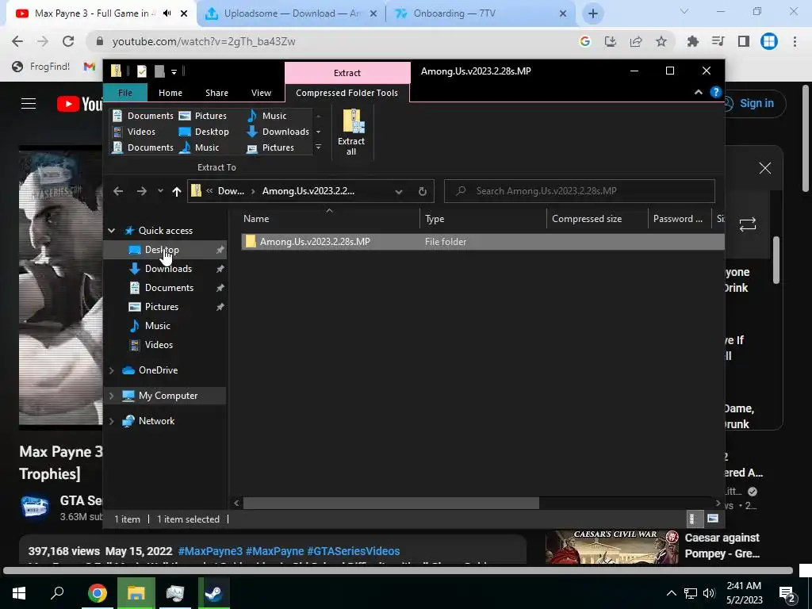Image resolution: width=812 pixels, height=609 pixels.
Task: Bookmark this page with the star icon
Action: click(661, 41)
